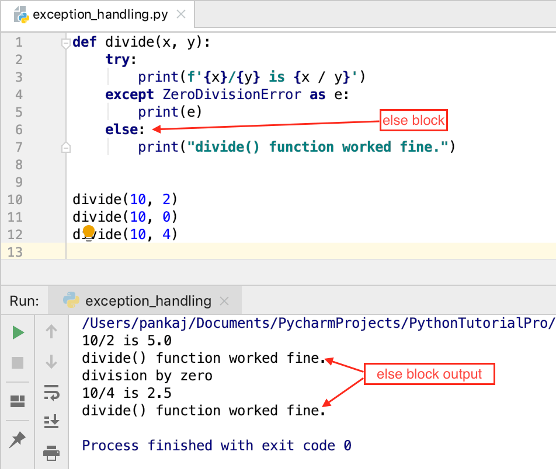This screenshot has width=556, height=469.
Task: Click the fold marker next to line 7
Action: tap(66, 147)
